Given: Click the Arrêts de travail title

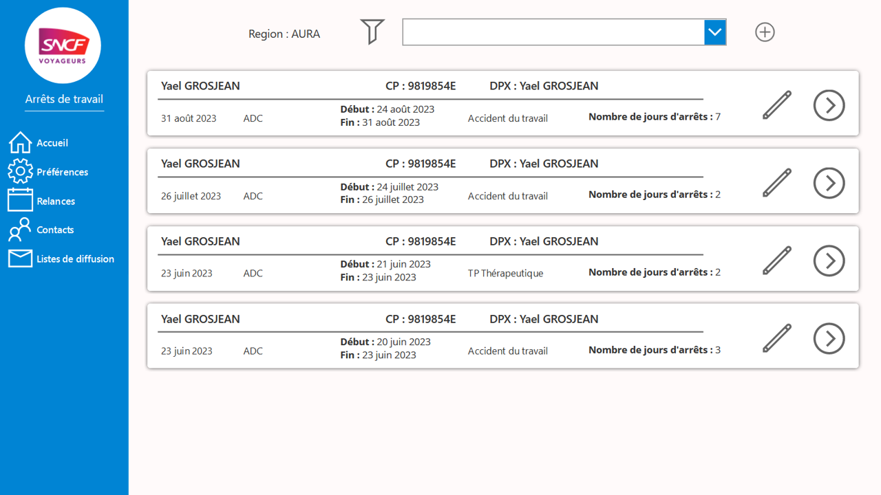Looking at the screenshot, I should click(64, 99).
